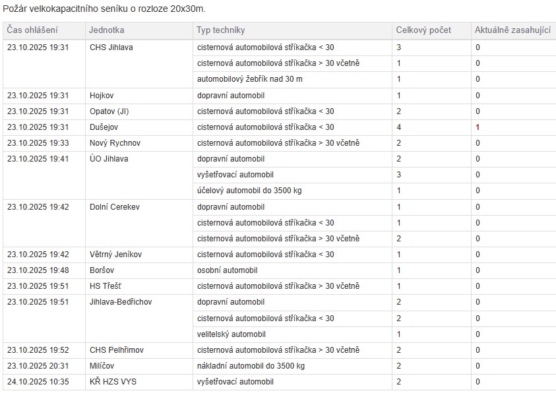This screenshot has height=397, width=556.
Task: Select the "Celkový počet" column header
Action: click(x=423, y=30)
